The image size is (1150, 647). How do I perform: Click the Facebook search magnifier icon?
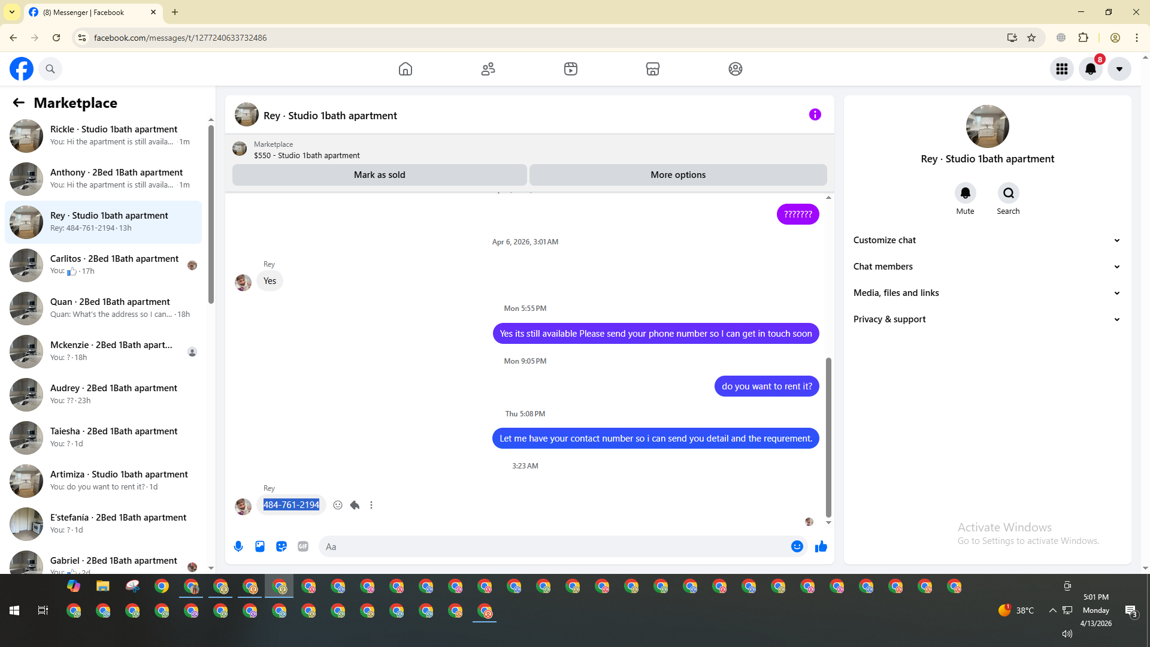point(50,69)
